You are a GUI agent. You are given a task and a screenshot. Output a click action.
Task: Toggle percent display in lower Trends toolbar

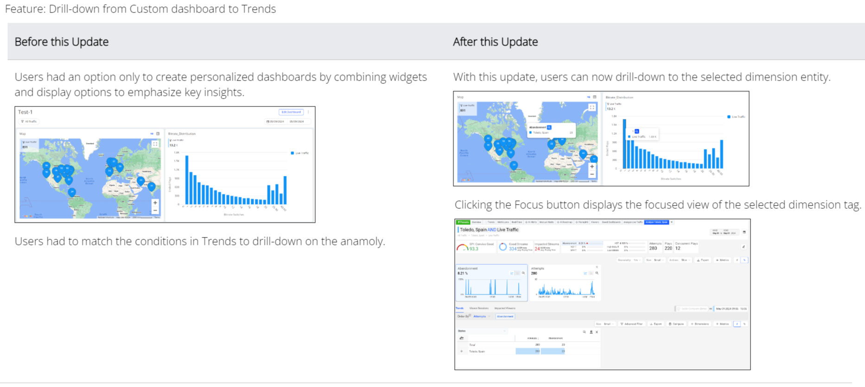click(x=744, y=324)
